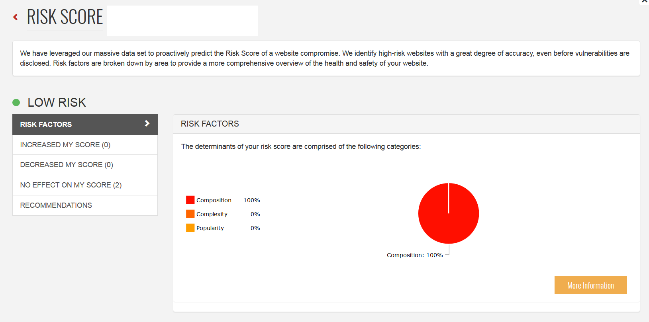Click the Composition legend label
The image size is (649, 322).
[x=214, y=200]
